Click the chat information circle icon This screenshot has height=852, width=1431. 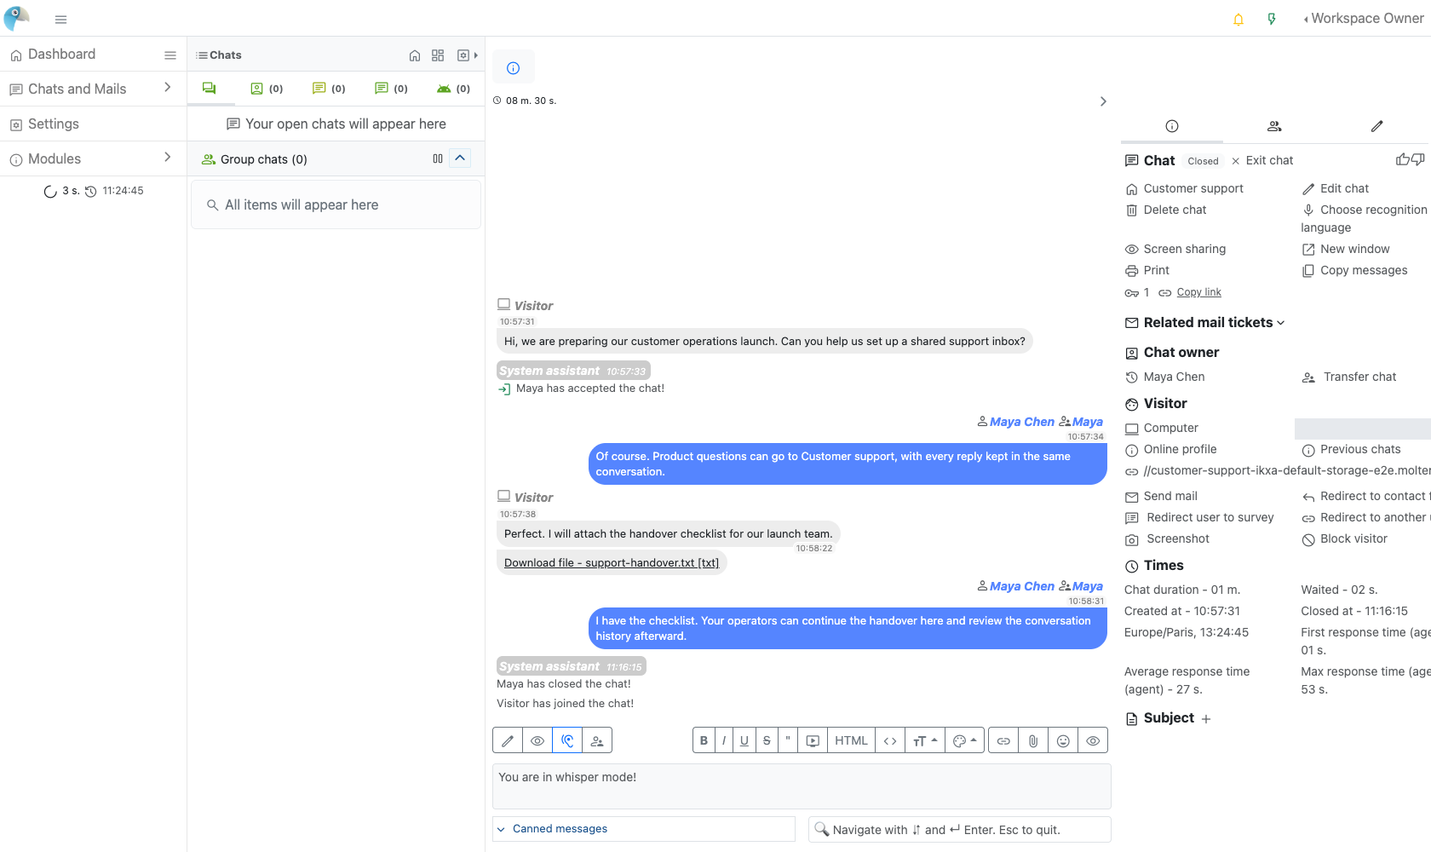click(513, 68)
